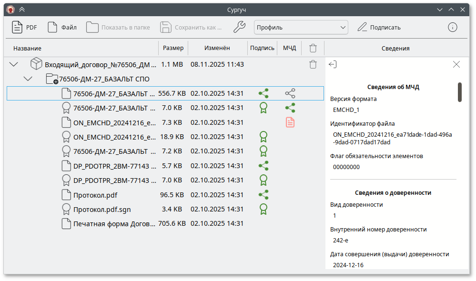Click the Файл toolbar button
This screenshot has width=476, height=281.
tap(62, 27)
